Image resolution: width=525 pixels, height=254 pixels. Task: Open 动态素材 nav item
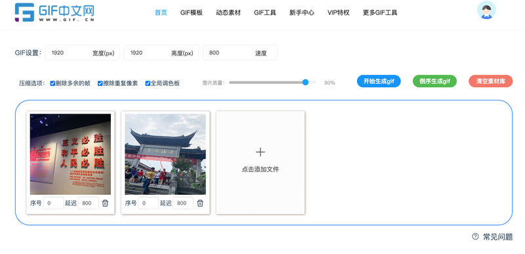pos(228,12)
